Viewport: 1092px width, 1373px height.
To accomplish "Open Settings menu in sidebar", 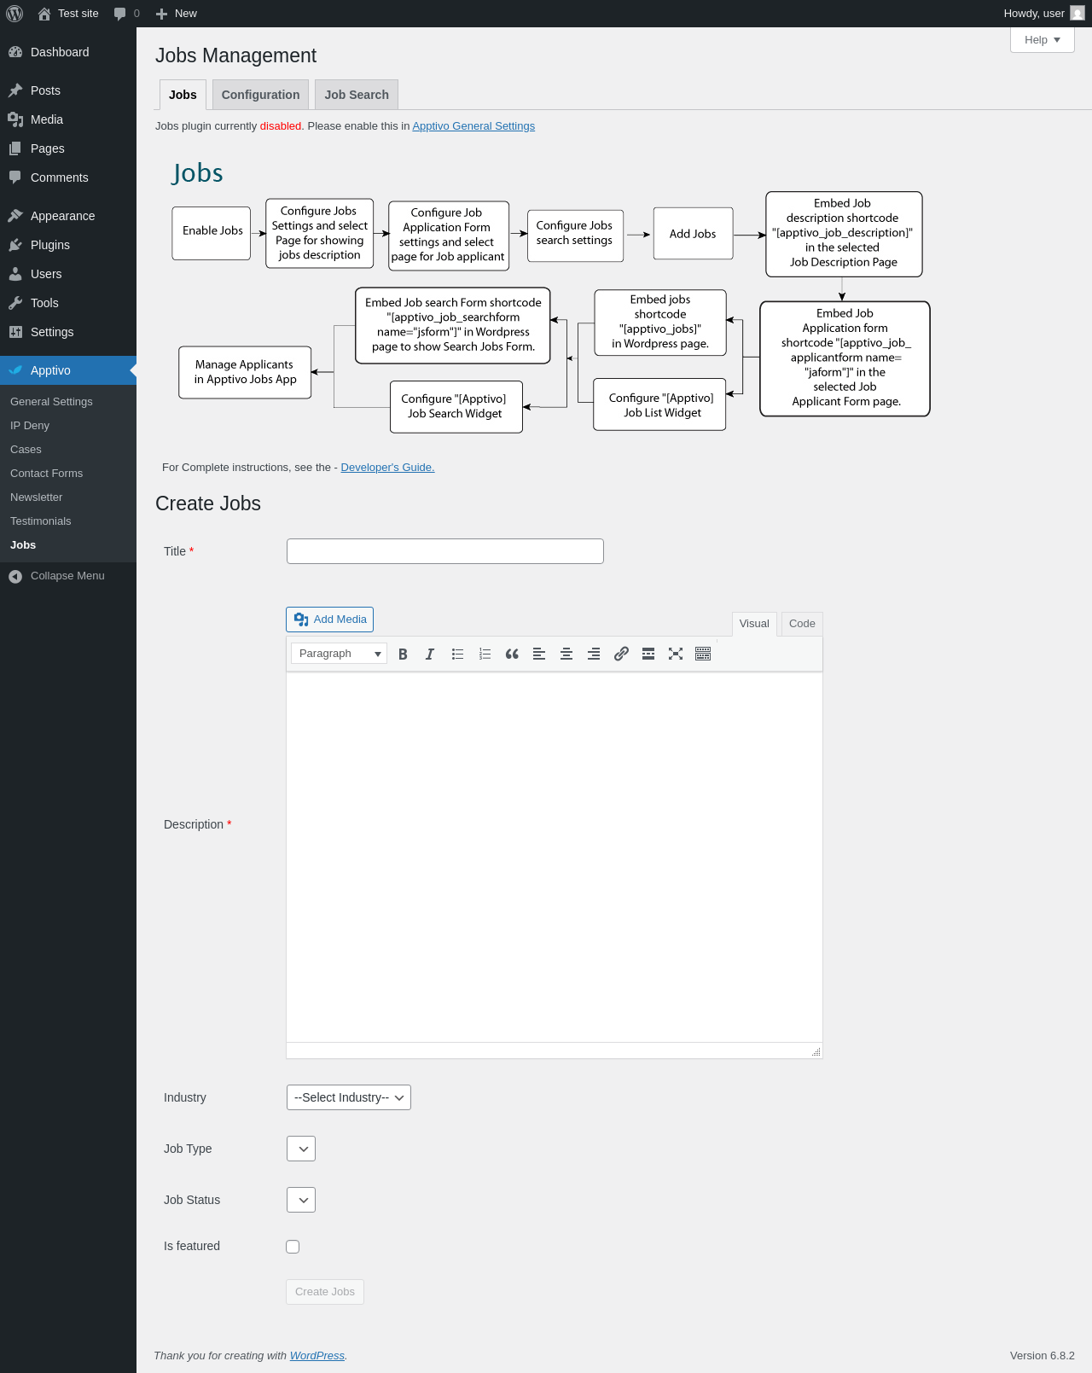I will (x=68, y=332).
